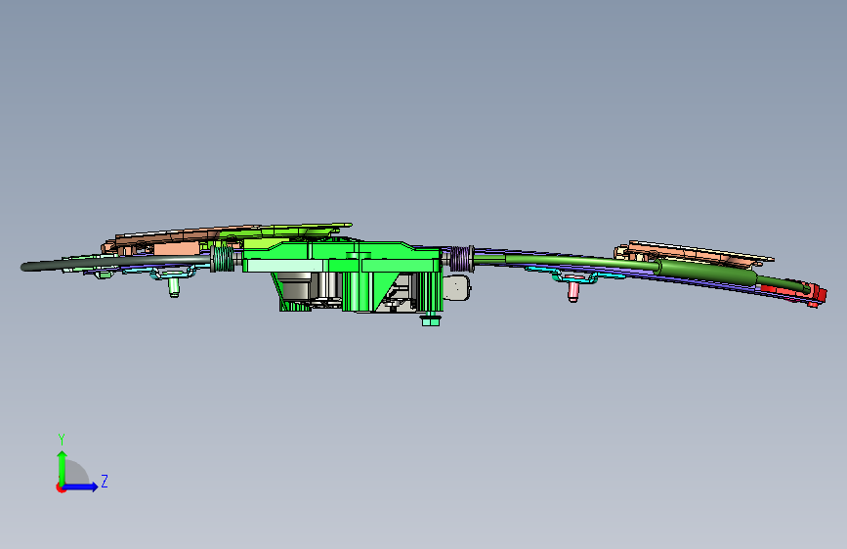Pick the red end bracket at far right
The width and height of the screenshot is (847, 549).
click(x=798, y=292)
